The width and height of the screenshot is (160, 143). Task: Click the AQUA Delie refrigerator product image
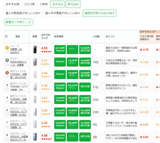(x=34, y=62)
